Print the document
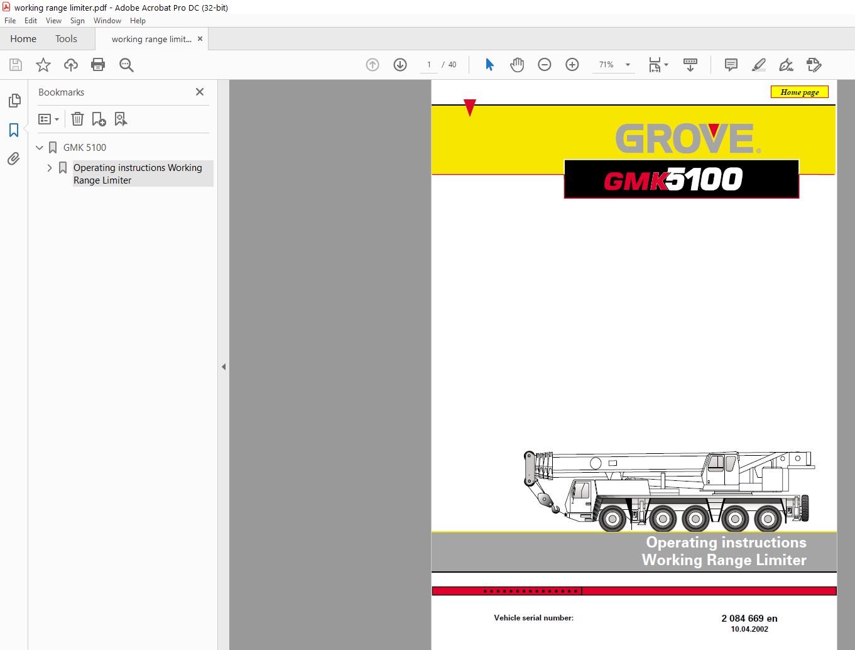Screen dimensions: 855x650 (98, 65)
